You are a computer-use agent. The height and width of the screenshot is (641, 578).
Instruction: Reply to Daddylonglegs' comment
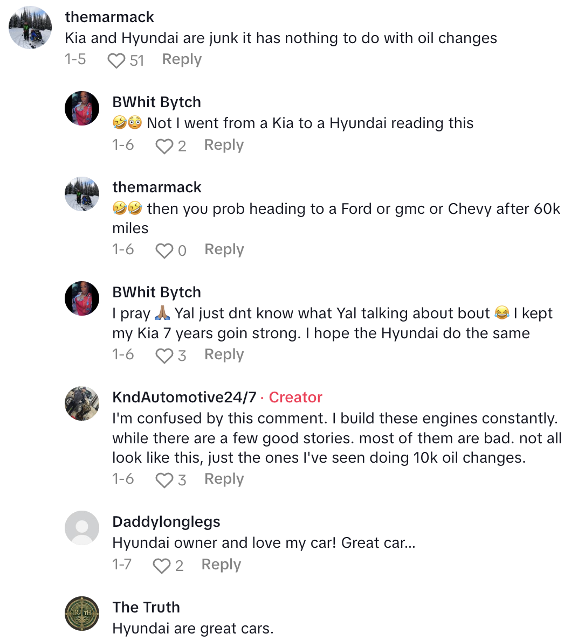tap(221, 565)
